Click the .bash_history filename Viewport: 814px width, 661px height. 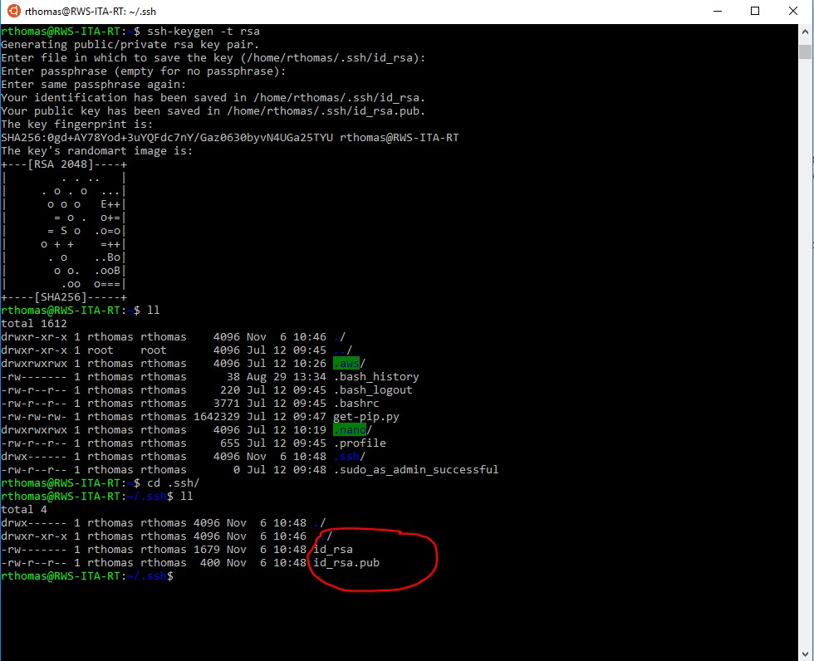[x=376, y=376]
